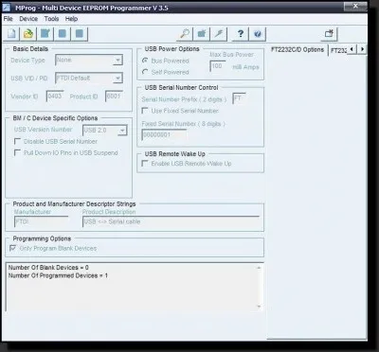Viewport: 379px width, 352px height.
Task: Click the icon between magnifier and lightning bolt
Action: [202, 34]
